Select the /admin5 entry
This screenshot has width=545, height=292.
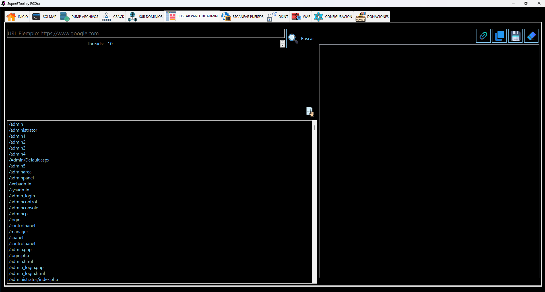click(17, 166)
